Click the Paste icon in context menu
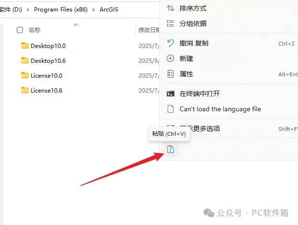This screenshot has width=298, height=225. (171, 149)
